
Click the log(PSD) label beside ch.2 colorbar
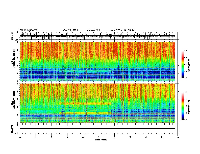pos(189,107)
